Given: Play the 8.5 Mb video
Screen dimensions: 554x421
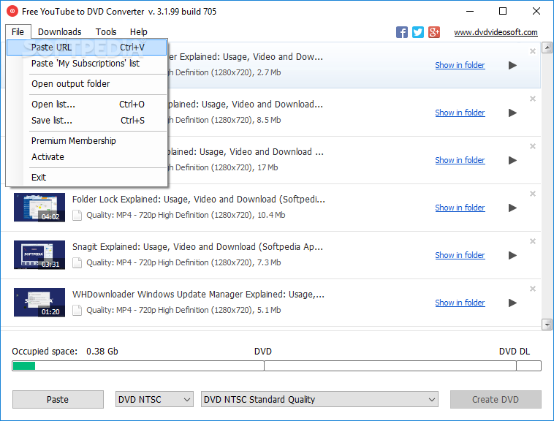Looking at the screenshot, I should 512,113.
